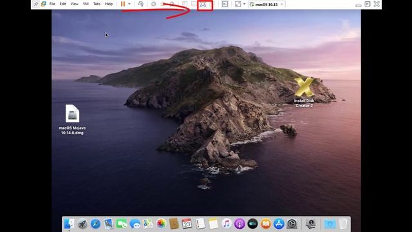412x232 pixels.
Task: Restore the VMware window from full screen
Action: [368, 4]
